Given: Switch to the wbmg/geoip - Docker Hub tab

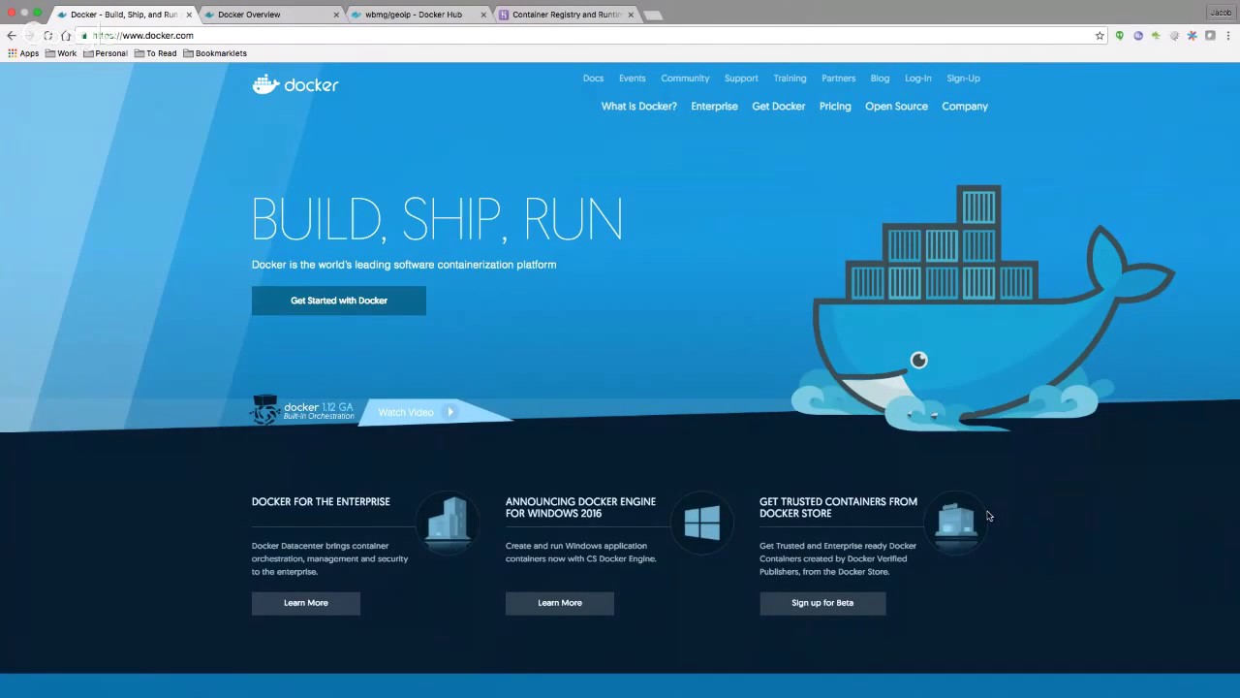Looking at the screenshot, I should pyautogui.click(x=418, y=15).
